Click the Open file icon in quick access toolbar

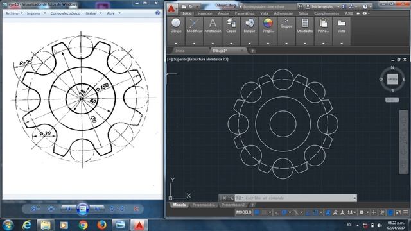click(191, 6)
